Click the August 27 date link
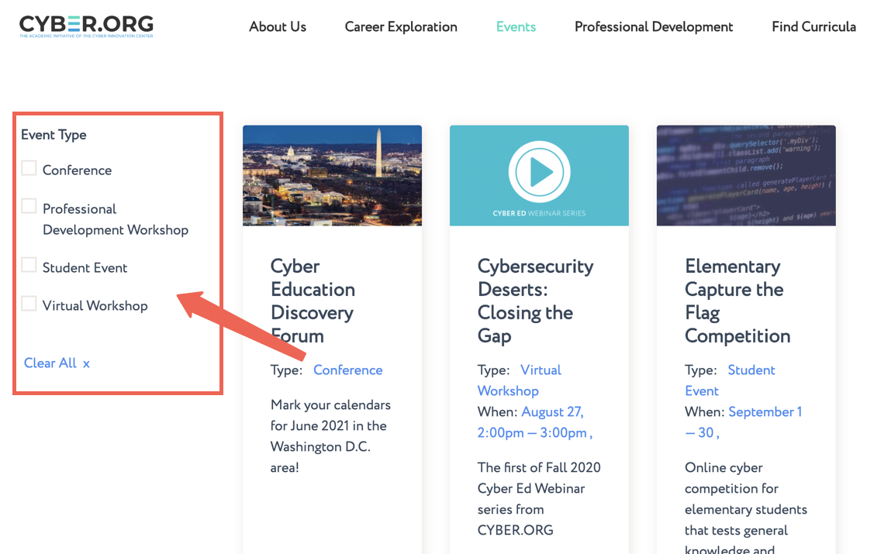Viewport: 874px width, 554px height. tap(552, 412)
